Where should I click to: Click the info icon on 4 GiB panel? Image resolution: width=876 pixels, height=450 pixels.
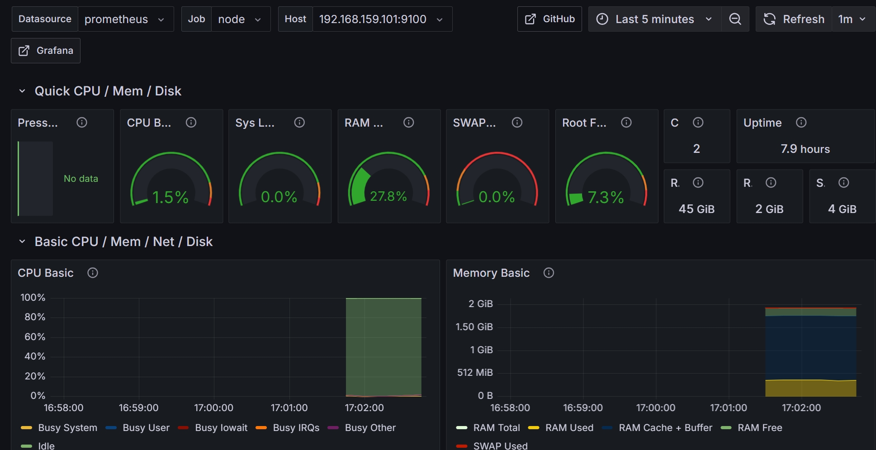tap(844, 183)
